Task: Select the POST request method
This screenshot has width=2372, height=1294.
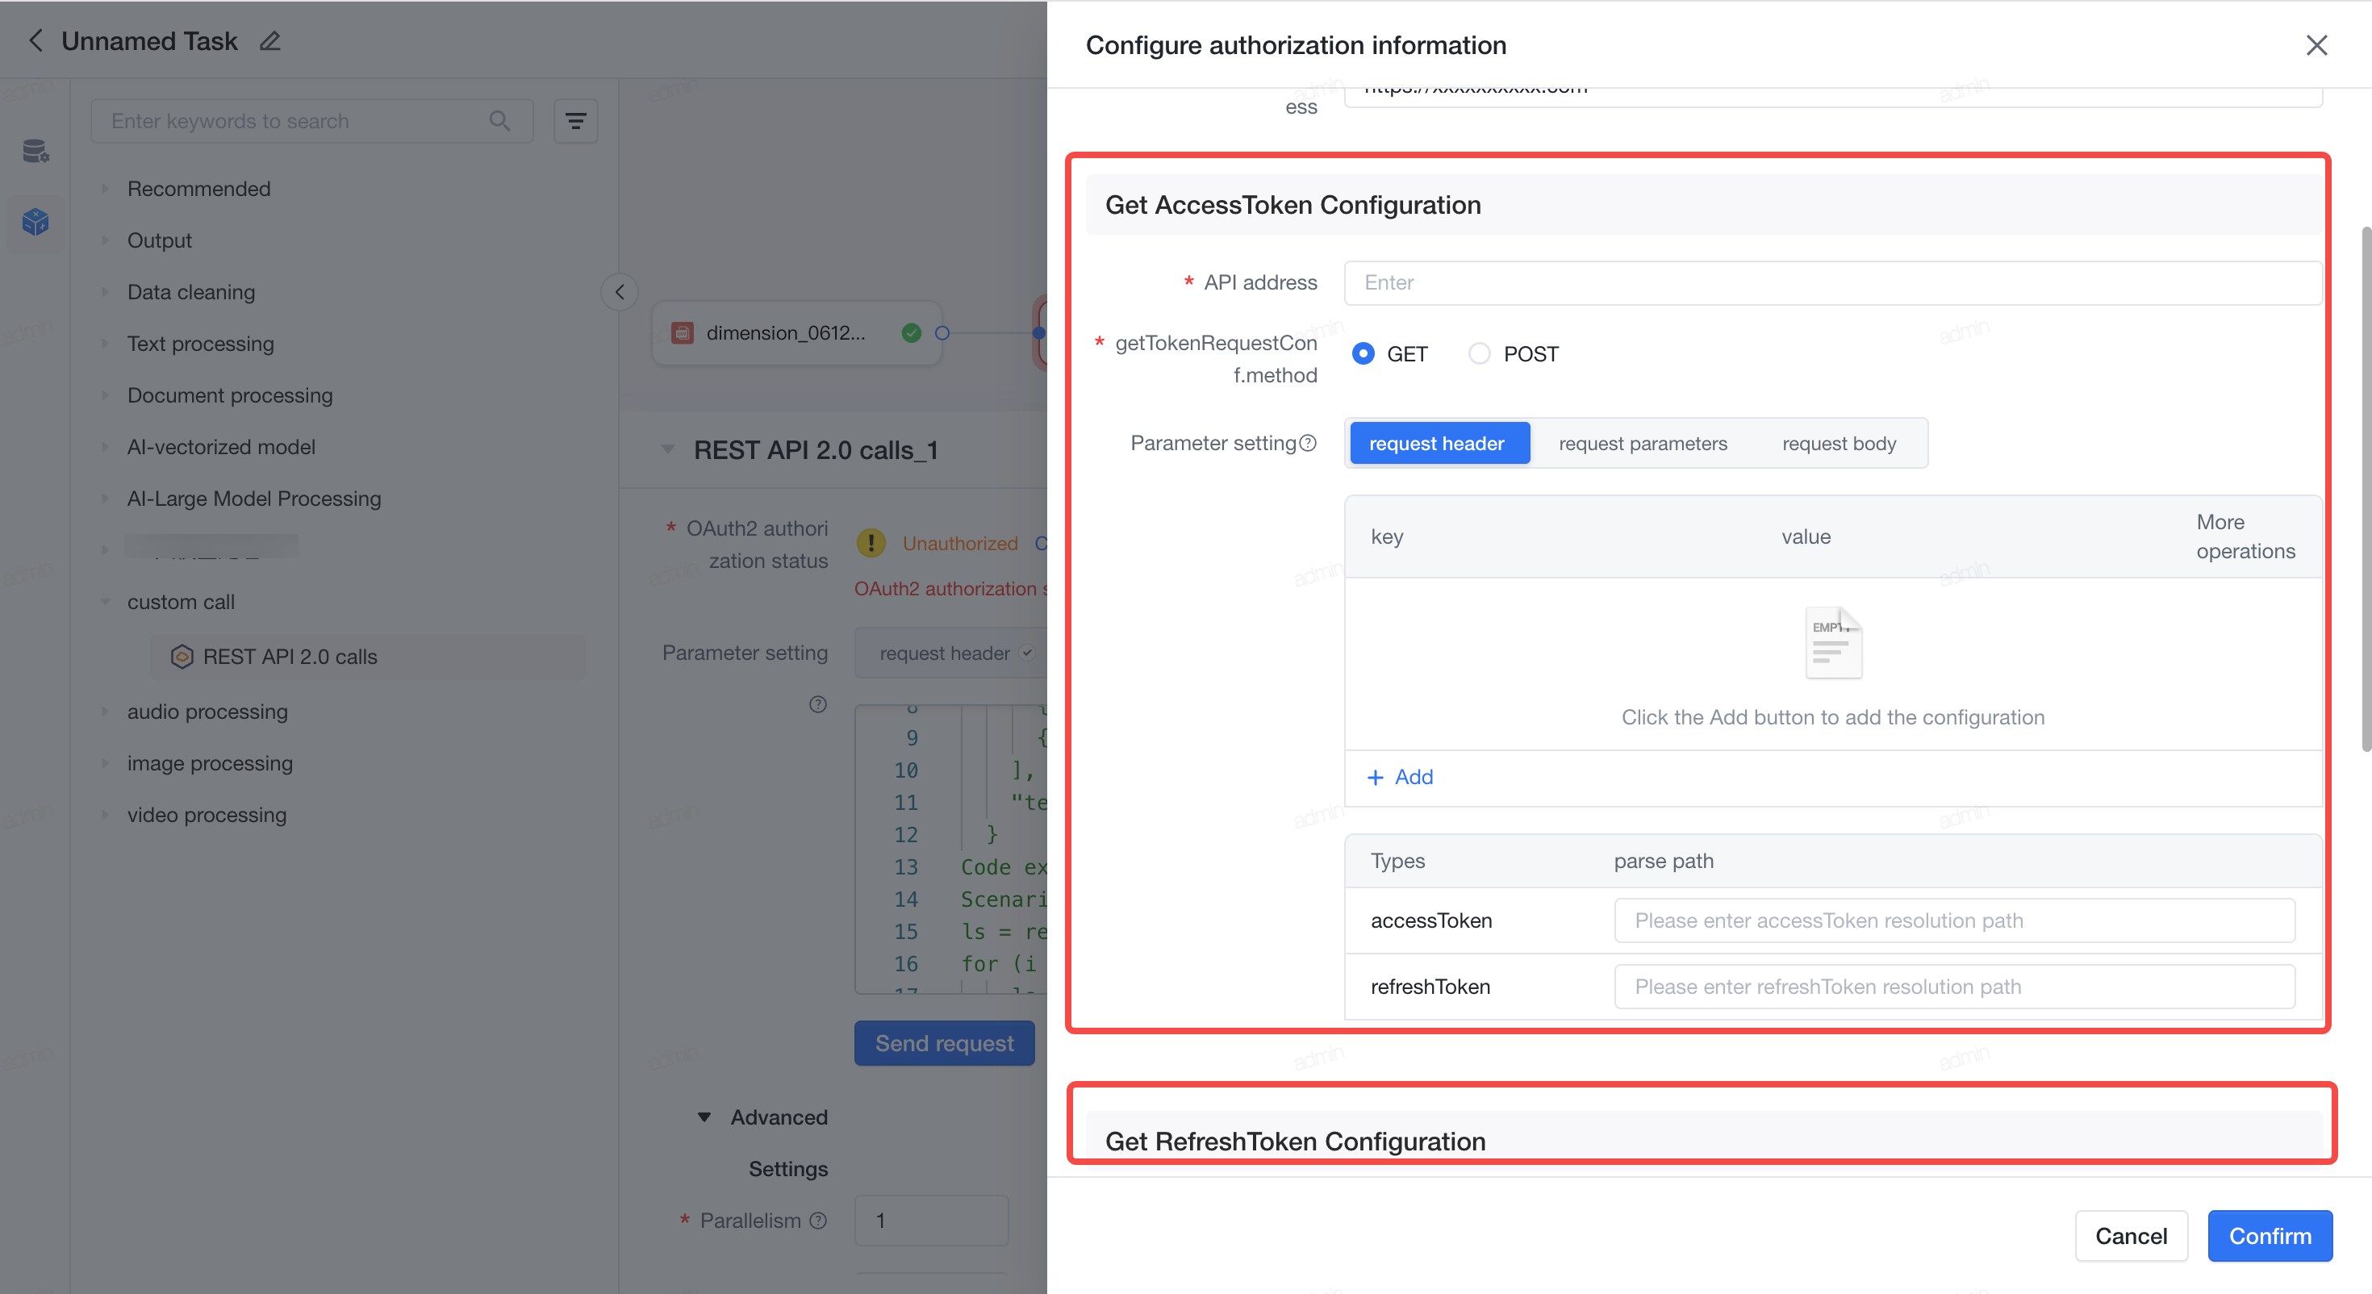Action: (x=1479, y=353)
